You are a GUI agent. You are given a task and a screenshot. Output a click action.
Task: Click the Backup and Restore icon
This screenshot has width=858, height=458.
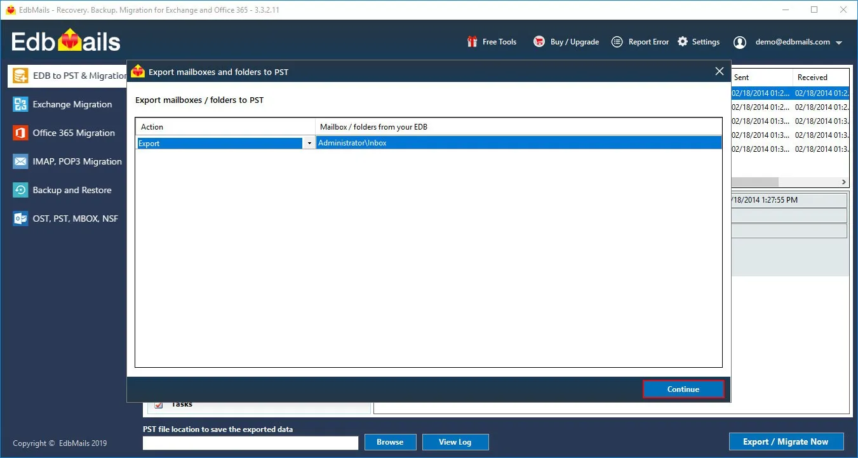click(x=21, y=190)
